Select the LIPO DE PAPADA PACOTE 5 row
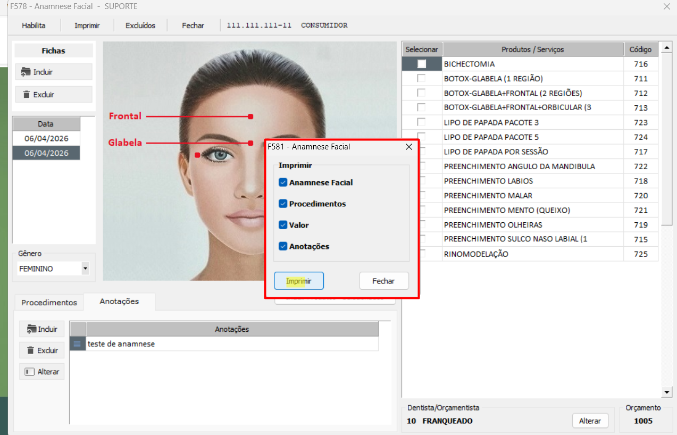The image size is (677, 435). pos(532,137)
